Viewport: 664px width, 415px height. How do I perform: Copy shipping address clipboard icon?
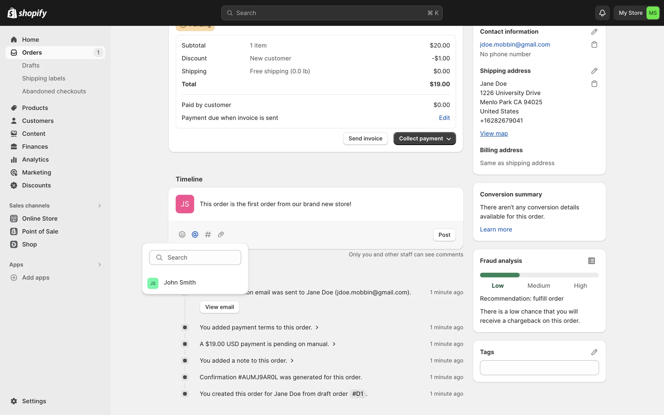click(x=594, y=84)
